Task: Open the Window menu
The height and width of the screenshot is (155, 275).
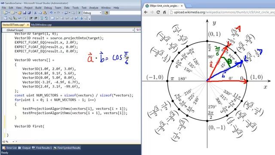Action: (x=106, y=8)
